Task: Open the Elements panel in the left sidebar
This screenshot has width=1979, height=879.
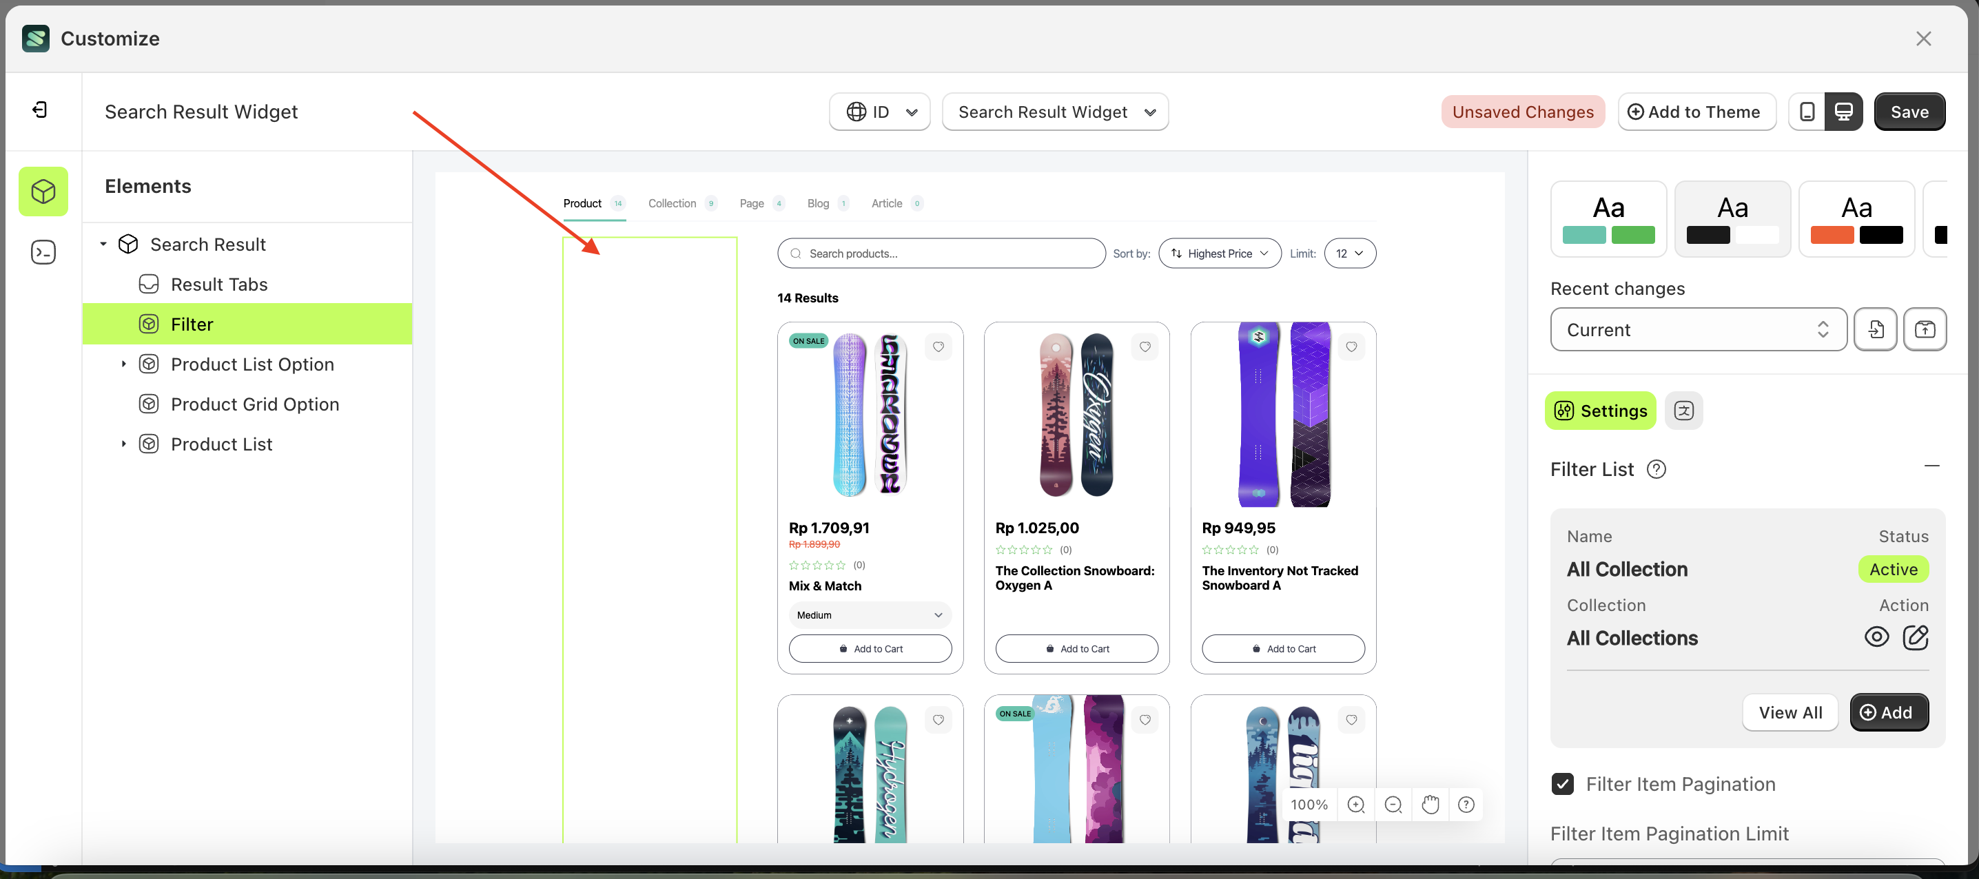Action: [x=43, y=192]
